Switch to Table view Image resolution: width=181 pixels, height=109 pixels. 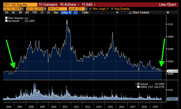(85, 13)
